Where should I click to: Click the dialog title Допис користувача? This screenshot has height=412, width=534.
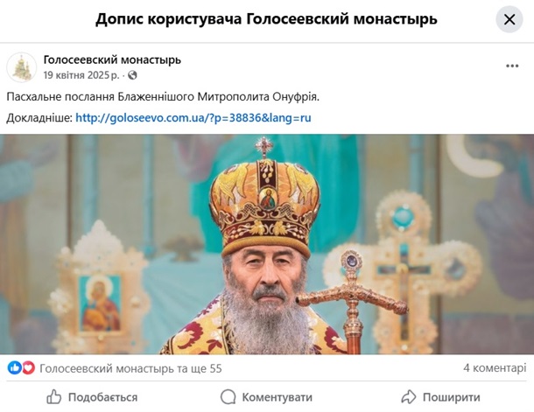pyautogui.click(x=168, y=19)
